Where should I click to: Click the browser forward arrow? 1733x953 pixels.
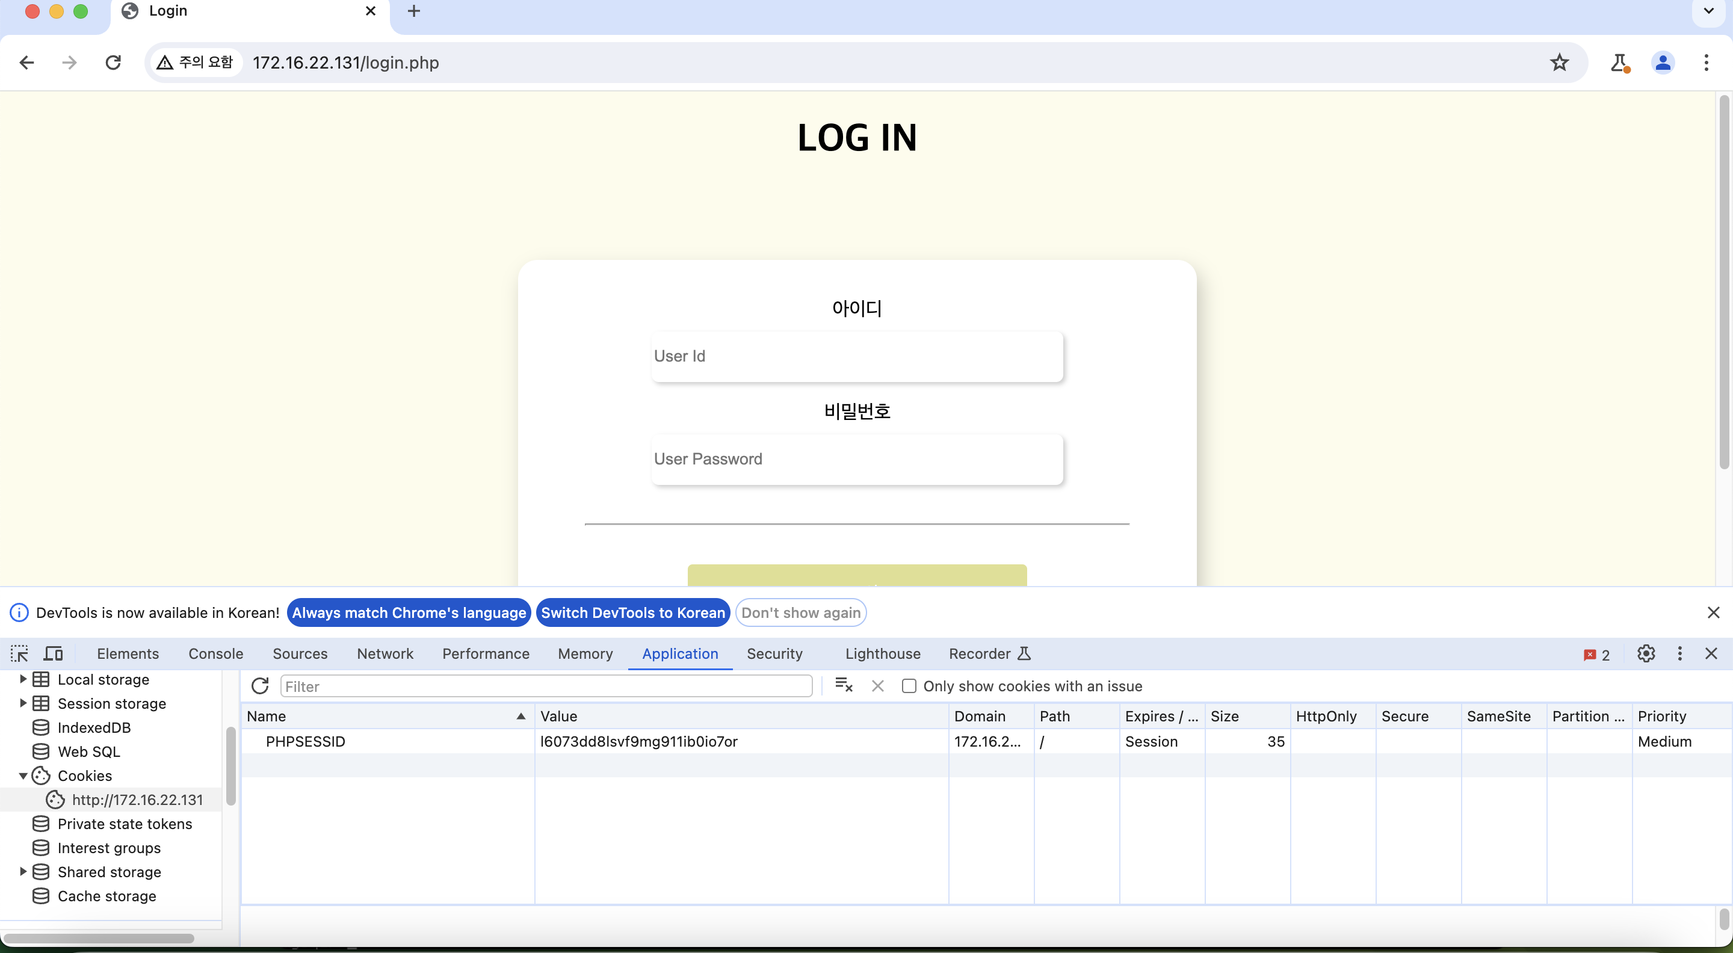69,63
